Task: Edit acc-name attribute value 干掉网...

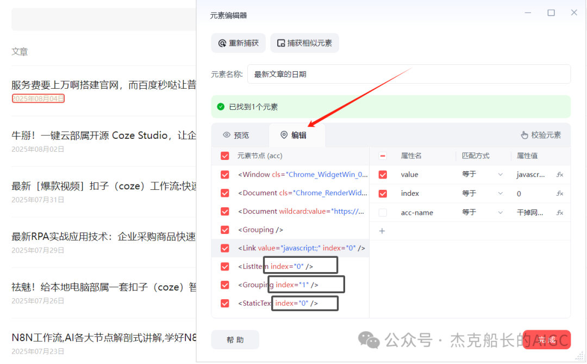Action: pyautogui.click(x=530, y=213)
